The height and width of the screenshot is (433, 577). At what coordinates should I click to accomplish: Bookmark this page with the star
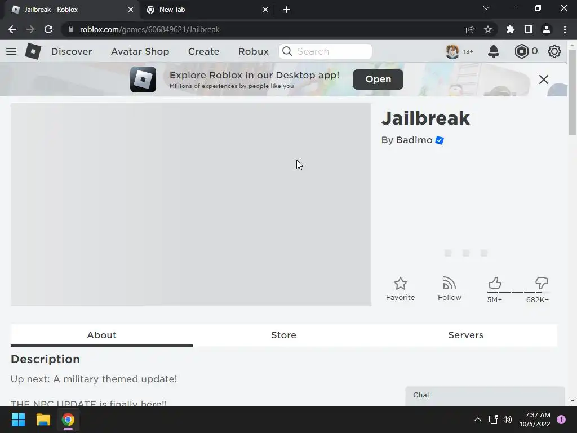(488, 29)
